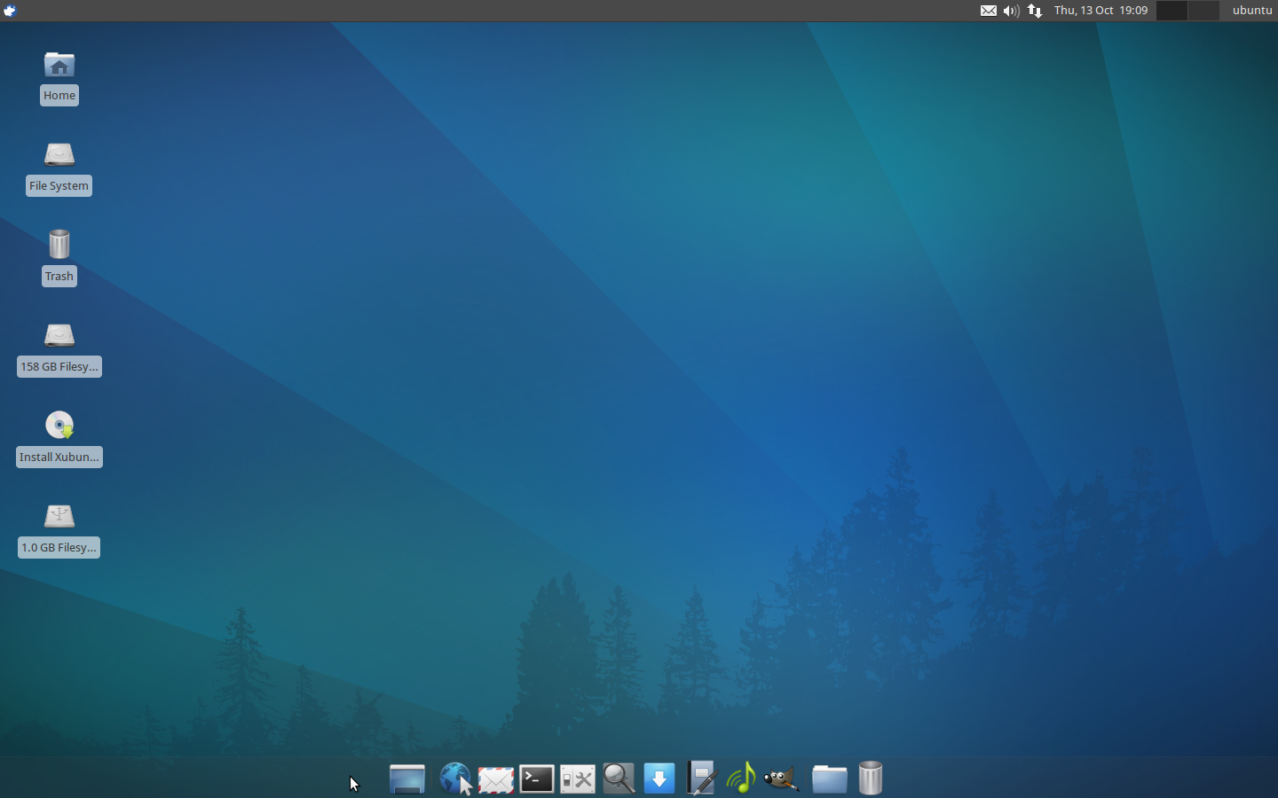
Task: Open the Xfce applications menu mouse icon
Action: coord(10,11)
